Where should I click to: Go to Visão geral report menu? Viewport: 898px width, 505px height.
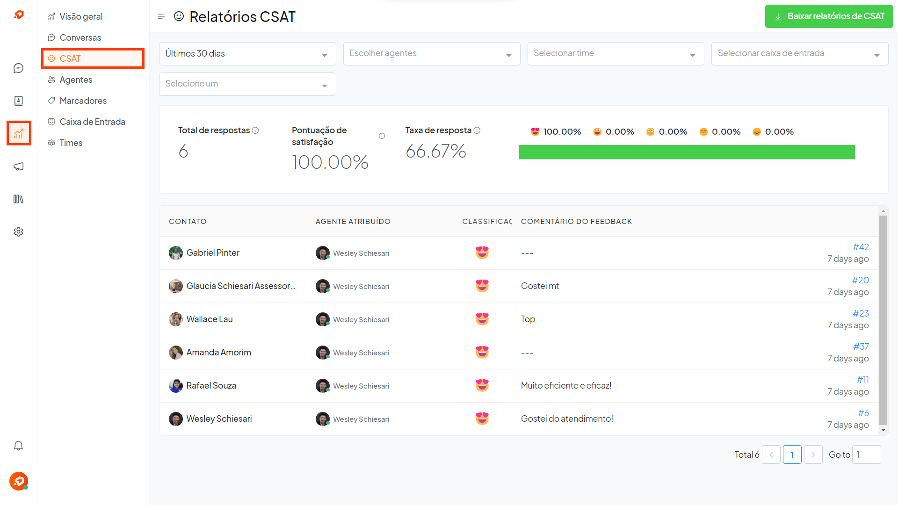pyautogui.click(x=81, y=17)
